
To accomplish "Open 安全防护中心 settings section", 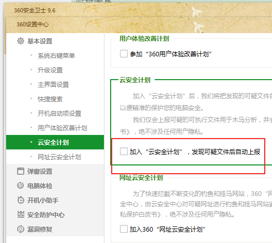I will coord(46,215).
